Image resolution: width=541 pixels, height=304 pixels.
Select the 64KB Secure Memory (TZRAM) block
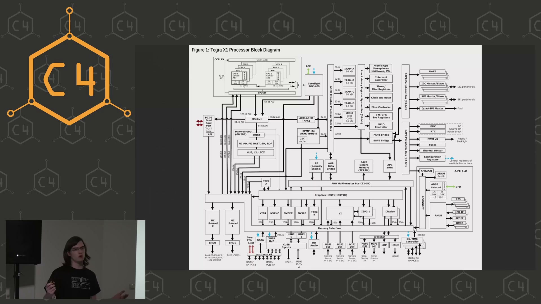click(364, 166)
